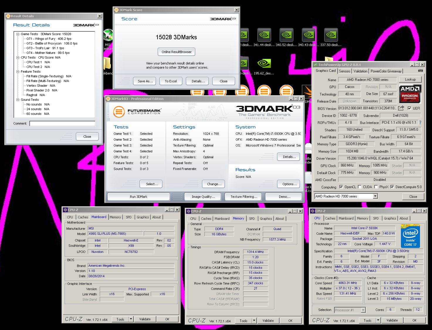
Task: Select GT3 - Troll's Lair result row
Action: point(45,48)
